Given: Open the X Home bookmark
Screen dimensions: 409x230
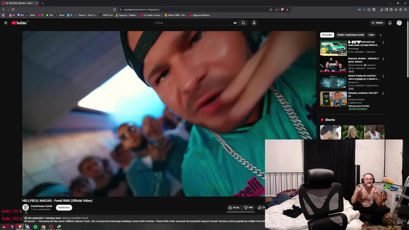Looking at the screenshot, I should point(60,15).
